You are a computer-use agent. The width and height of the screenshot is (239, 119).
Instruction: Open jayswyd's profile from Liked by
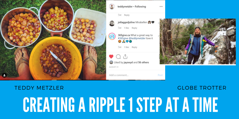[x=129, y=62]
